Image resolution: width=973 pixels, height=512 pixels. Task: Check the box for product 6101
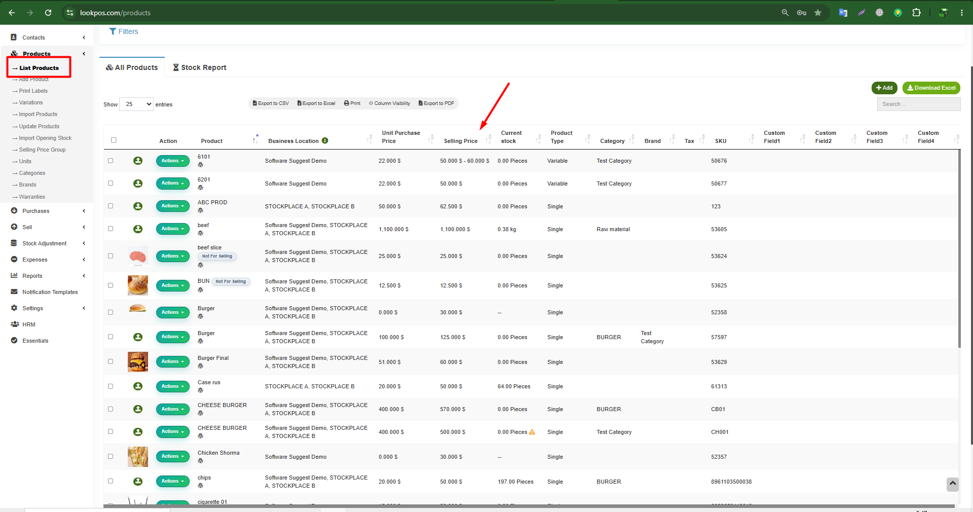coord(111,161)
